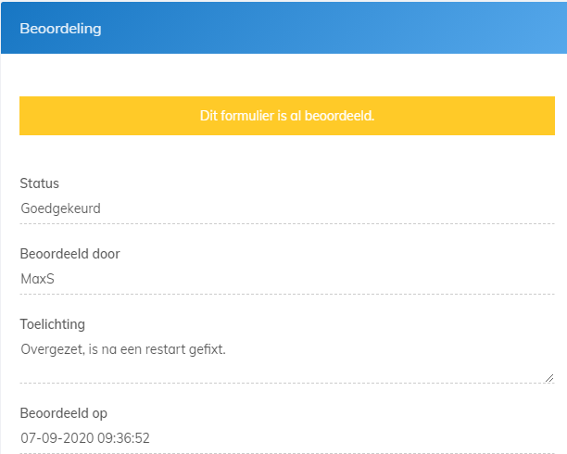Click the Toelichting label
The width and height of the screenshot is (567, 454).
pos(52,324)
